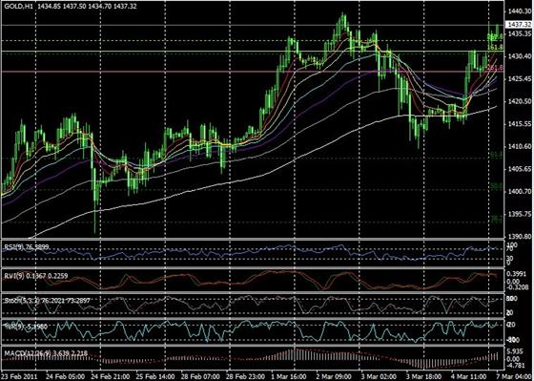The height and width of the screenshot is (381, 534).
Task: Click the %R(9) -5.8980 indicator label
Action: (26, 327)
